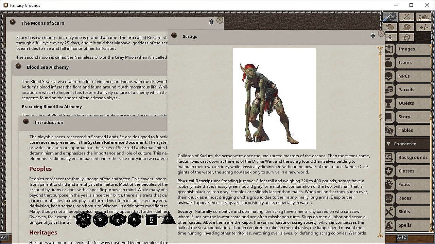
Task: Open the Story sidebar list
Action: click(x=413, y=117)
